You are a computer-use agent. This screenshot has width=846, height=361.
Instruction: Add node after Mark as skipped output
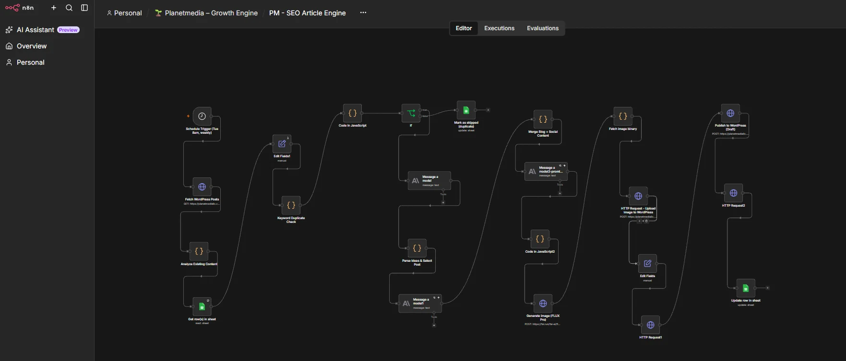488,110
